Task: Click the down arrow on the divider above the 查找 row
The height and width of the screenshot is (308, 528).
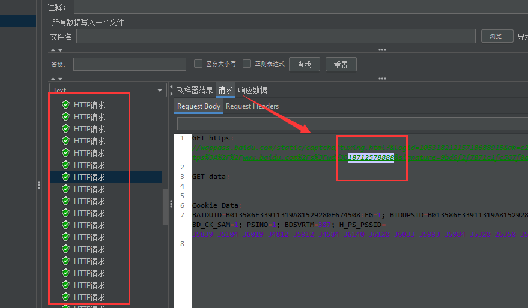Action: [60, 50]
